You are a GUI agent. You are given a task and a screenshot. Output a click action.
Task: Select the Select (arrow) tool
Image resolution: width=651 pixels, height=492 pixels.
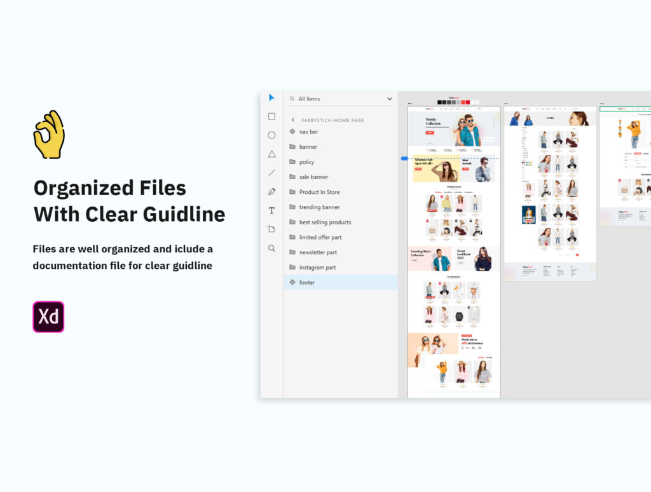click(271, 98)
